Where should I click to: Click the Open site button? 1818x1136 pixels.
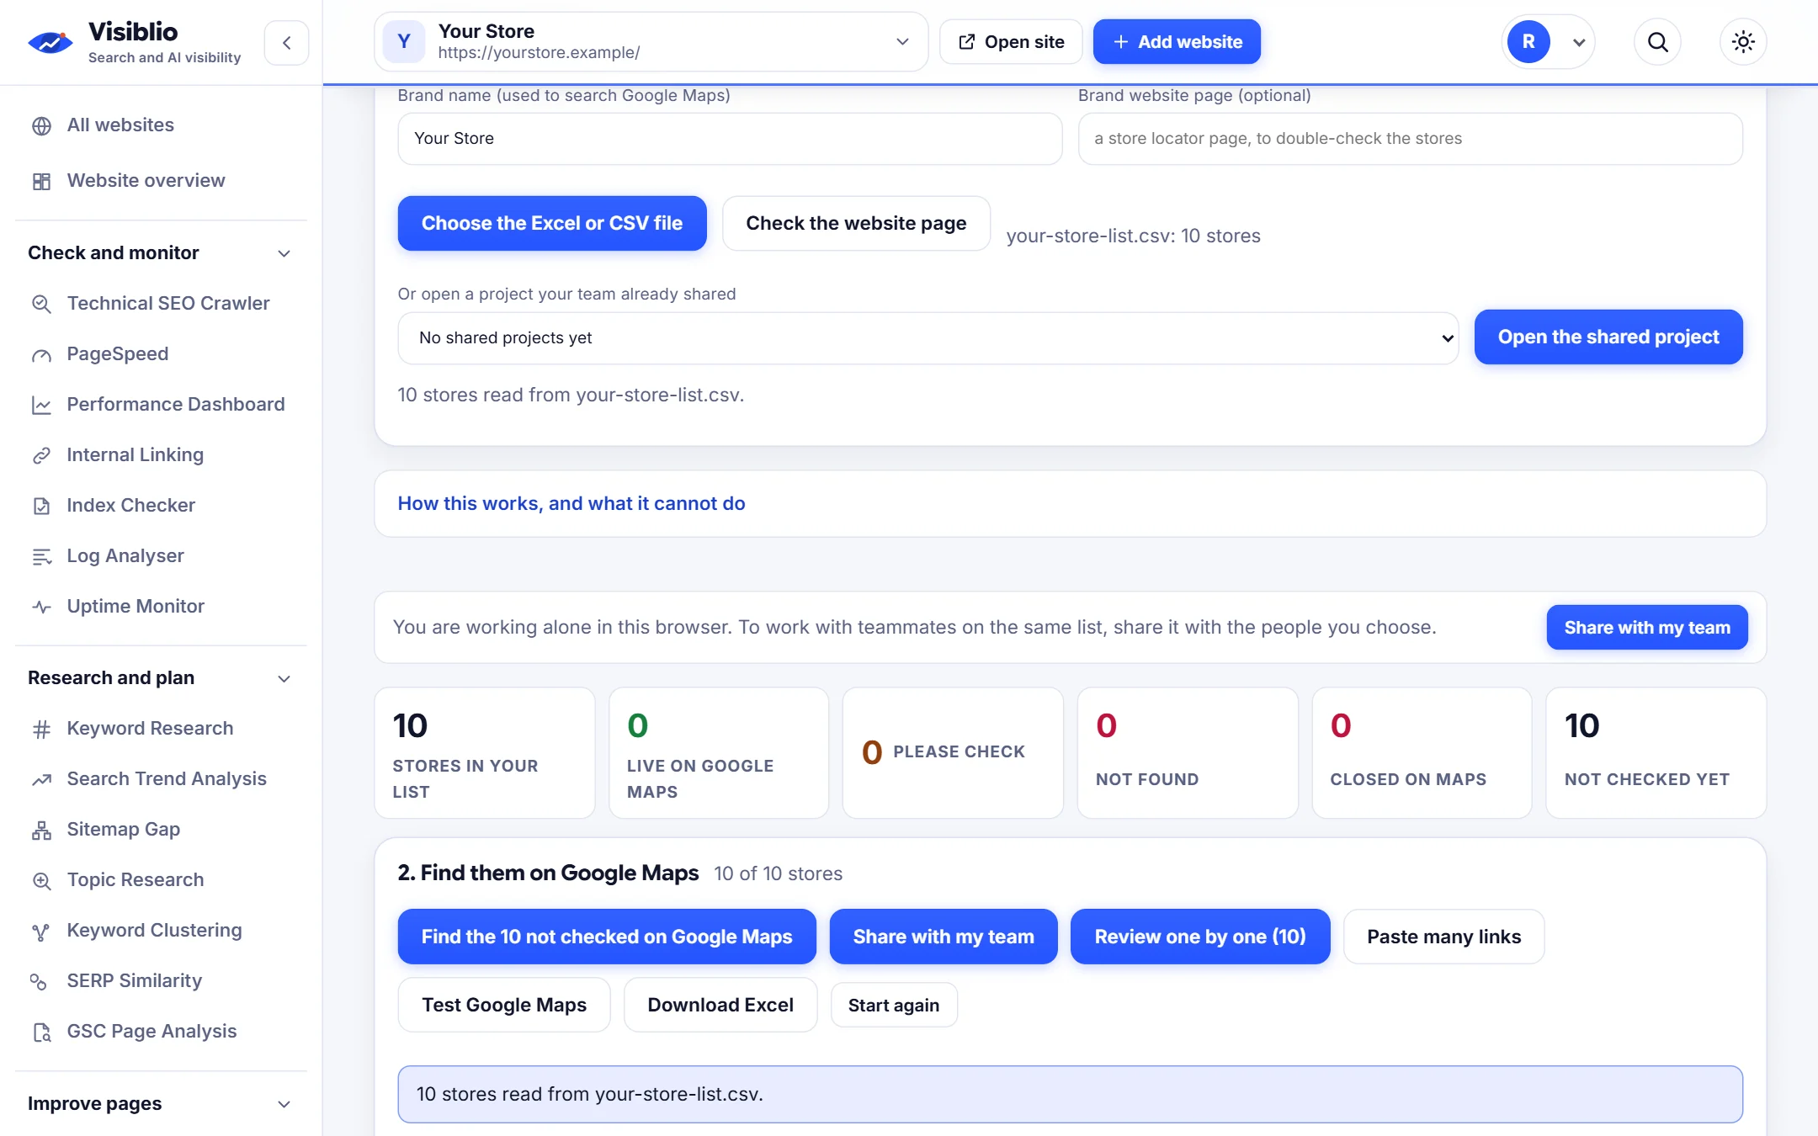[x=1011, y=41]
